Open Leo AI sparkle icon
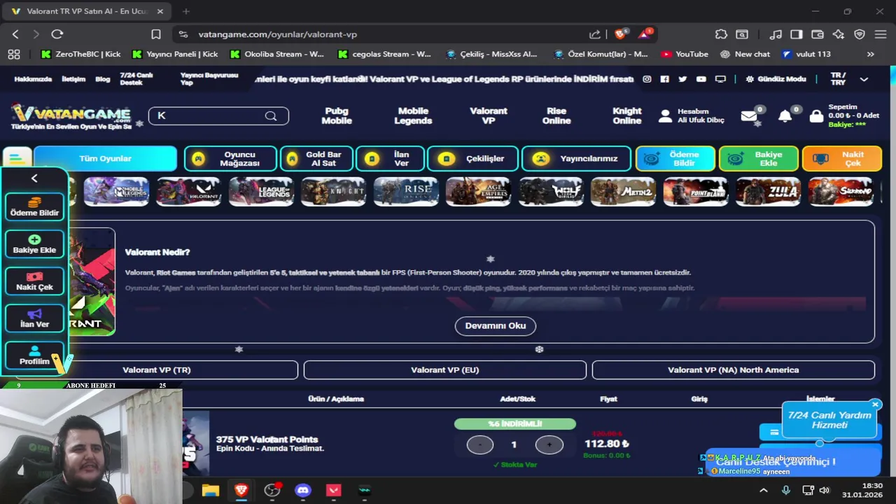 [838, 34]
